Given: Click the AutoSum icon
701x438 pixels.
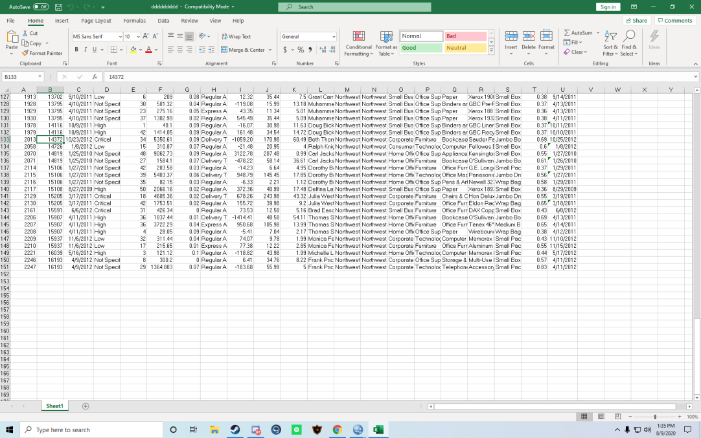Looking at the screenshot, I should tap(579, 32).
